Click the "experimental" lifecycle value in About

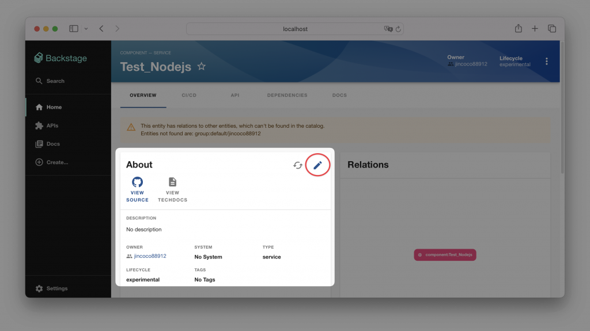(x=143, y=279)
